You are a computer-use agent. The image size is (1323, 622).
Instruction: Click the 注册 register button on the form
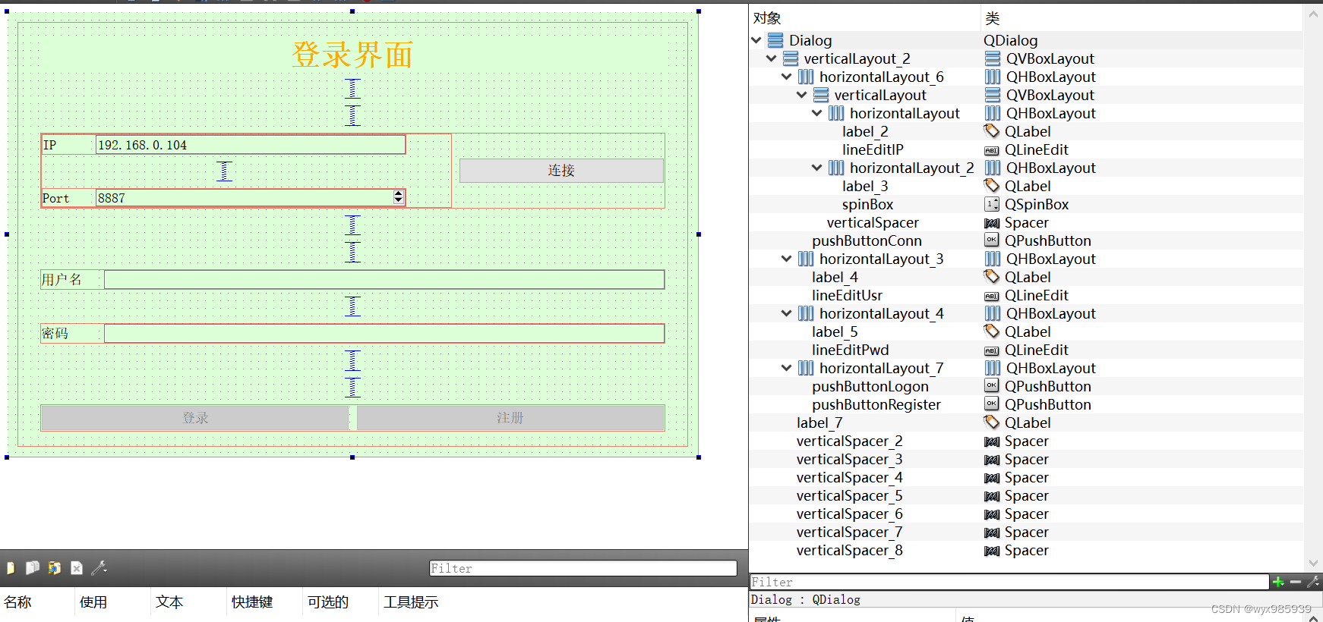click(x=510, y=418)
